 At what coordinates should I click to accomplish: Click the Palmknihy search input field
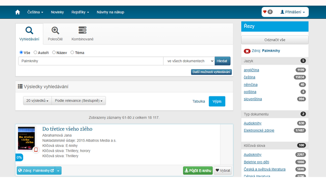coord(91,61)
